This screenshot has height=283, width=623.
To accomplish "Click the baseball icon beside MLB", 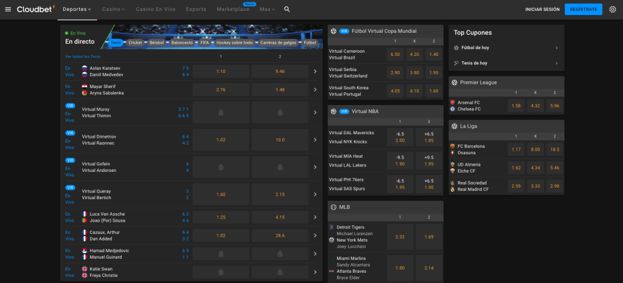I will tap(333, 207).
